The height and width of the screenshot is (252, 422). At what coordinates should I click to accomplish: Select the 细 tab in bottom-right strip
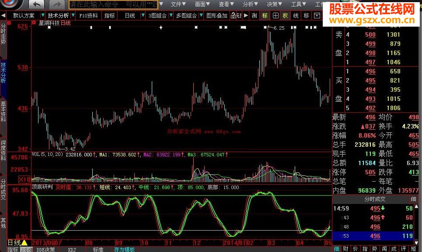click(336, 249)
